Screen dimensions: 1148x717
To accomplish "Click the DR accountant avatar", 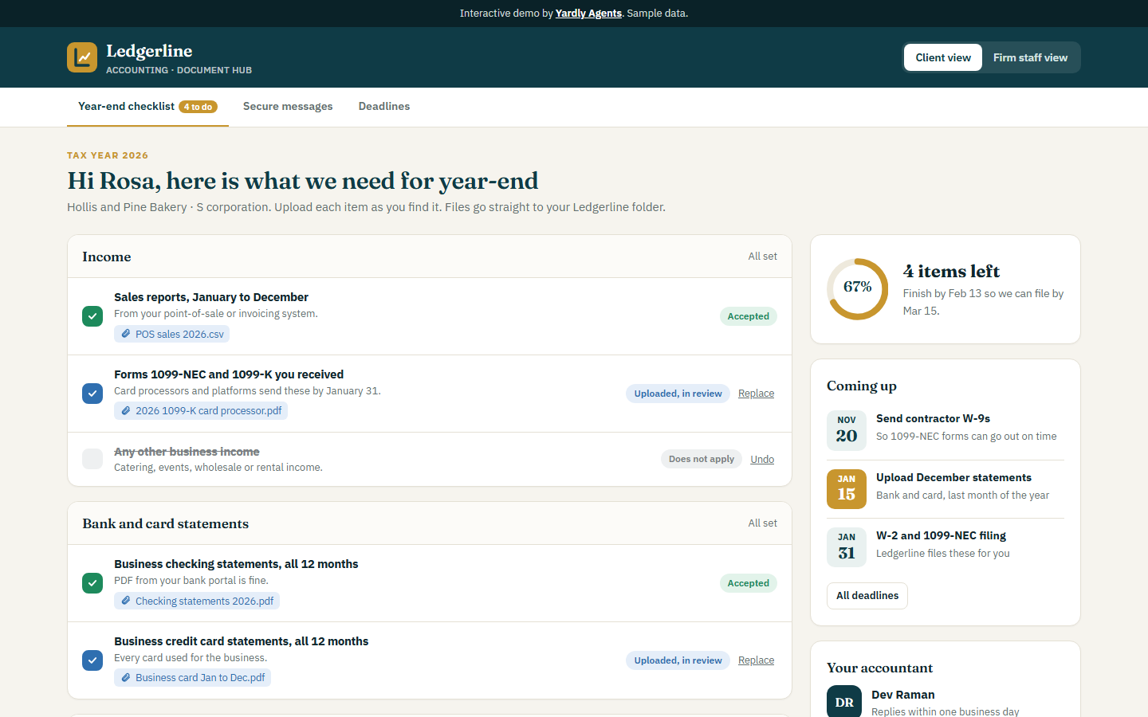I will 844,702.
